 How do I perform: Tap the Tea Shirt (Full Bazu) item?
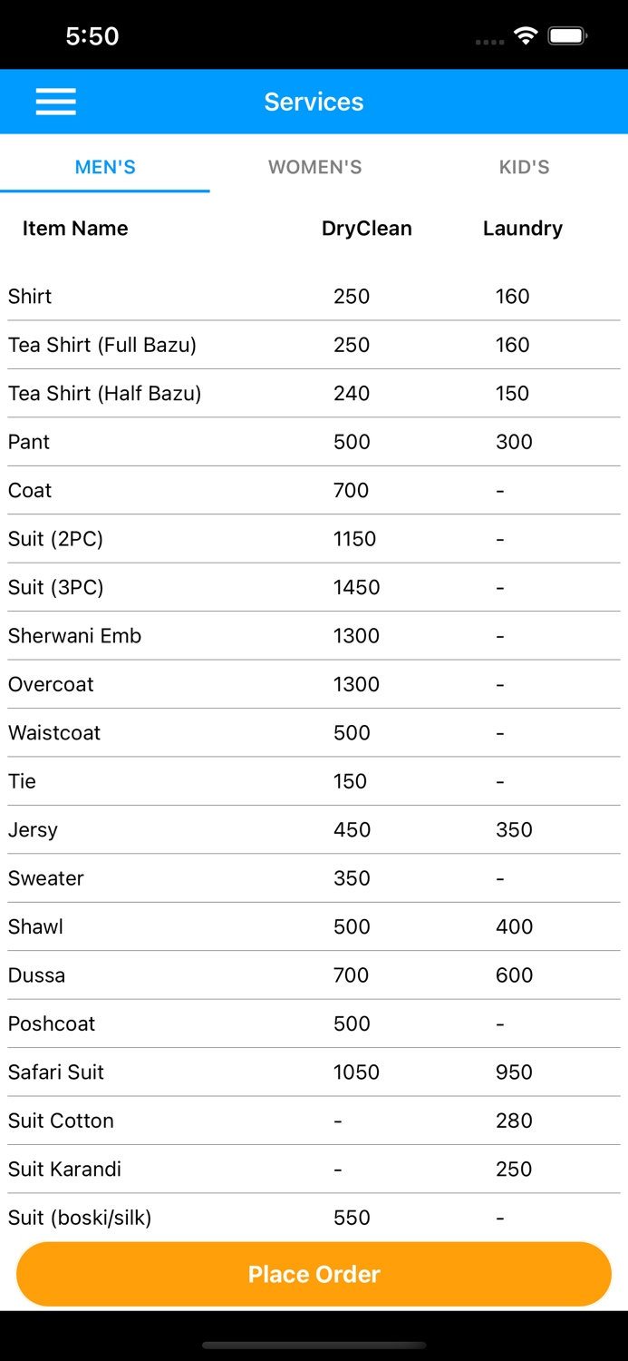(x=102, y=345)
